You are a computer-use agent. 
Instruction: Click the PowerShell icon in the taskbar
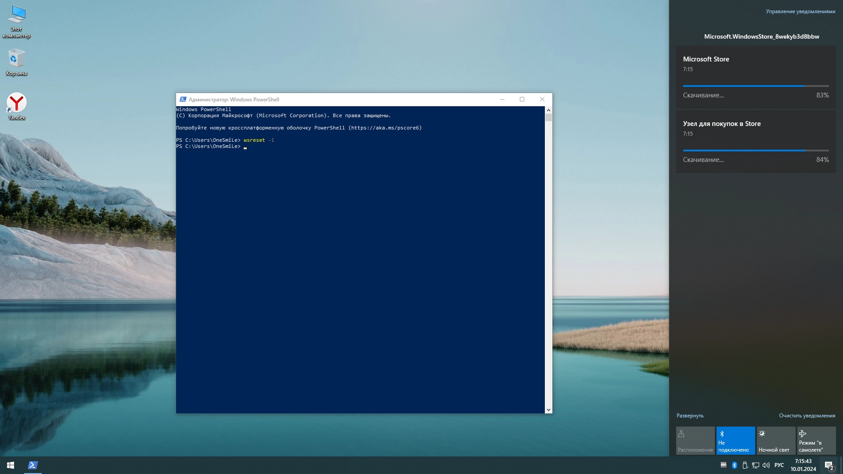[33, 465]
